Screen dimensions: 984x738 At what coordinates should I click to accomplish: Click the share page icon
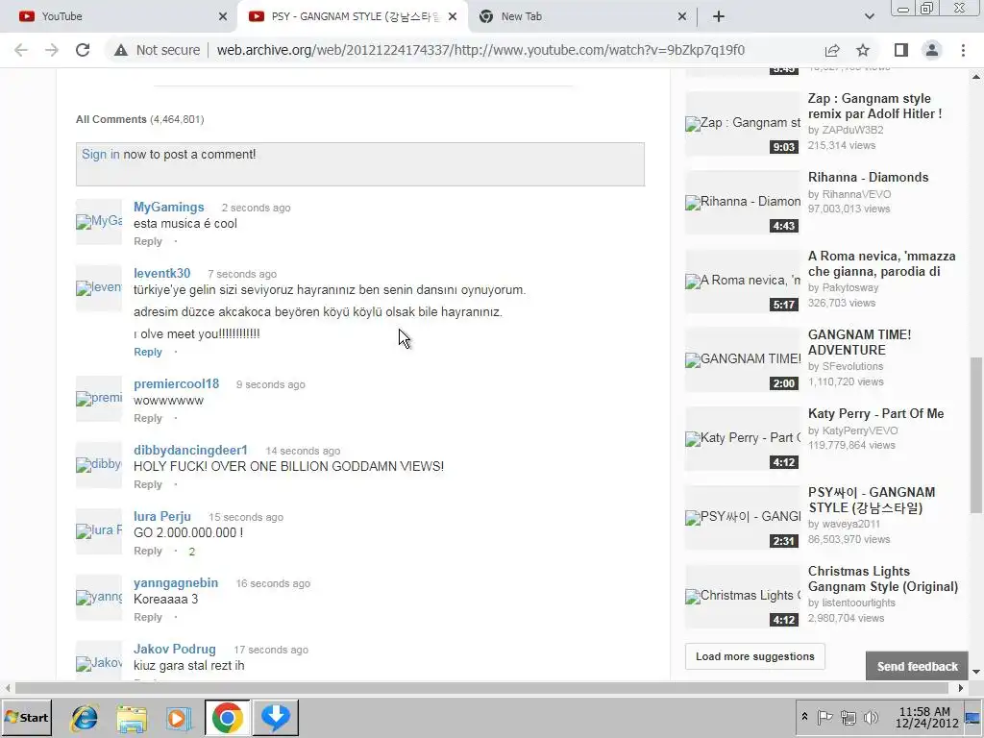pyautogui.click(x=832, y=50)
